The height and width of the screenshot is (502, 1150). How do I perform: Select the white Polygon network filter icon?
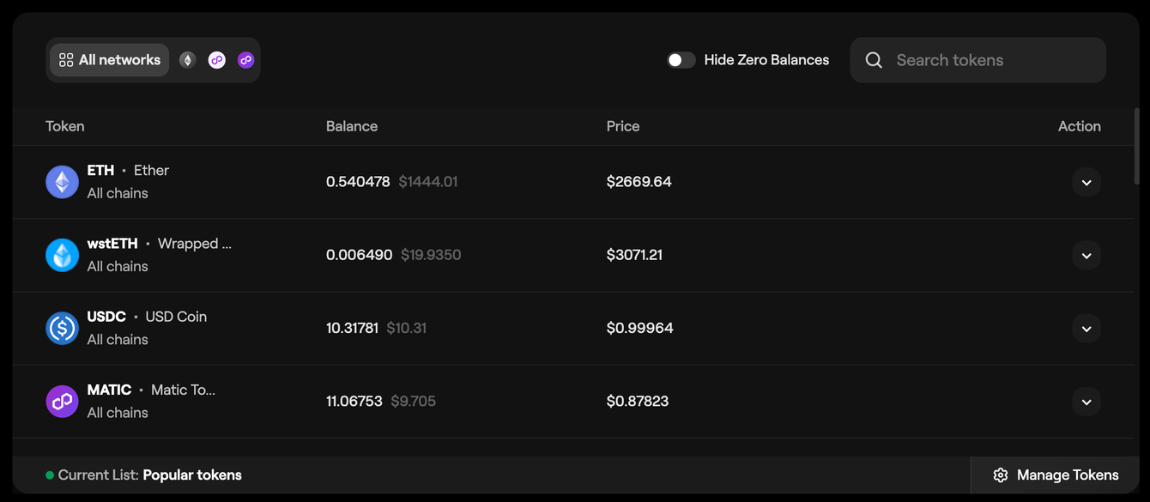[216, 60]
